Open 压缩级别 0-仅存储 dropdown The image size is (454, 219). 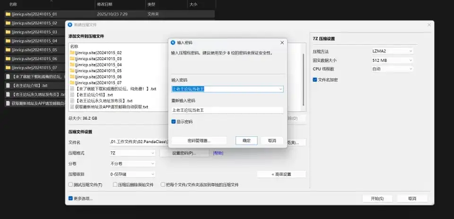click(132, 175)
